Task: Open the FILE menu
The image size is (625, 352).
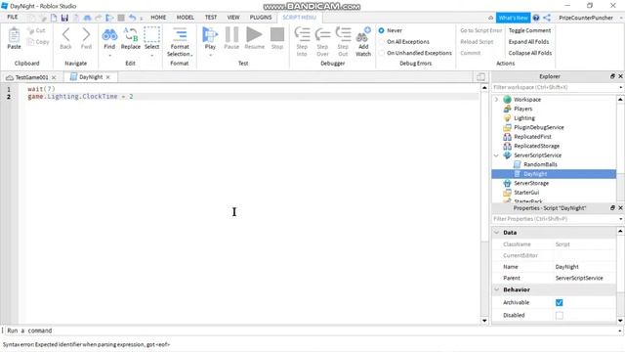Action: 13,18
